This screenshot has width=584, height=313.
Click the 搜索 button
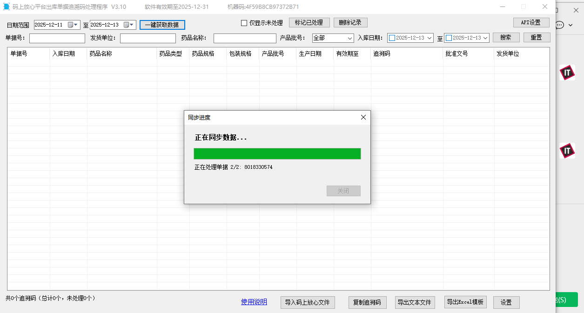coord(506,38)
